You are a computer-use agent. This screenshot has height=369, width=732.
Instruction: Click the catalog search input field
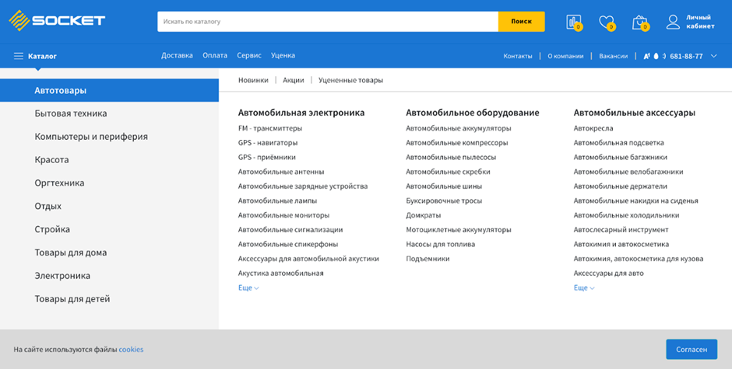pos(327,22)
